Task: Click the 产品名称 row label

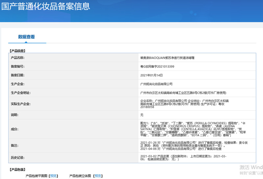Action: pyautogui.click(x=18, y=58)
